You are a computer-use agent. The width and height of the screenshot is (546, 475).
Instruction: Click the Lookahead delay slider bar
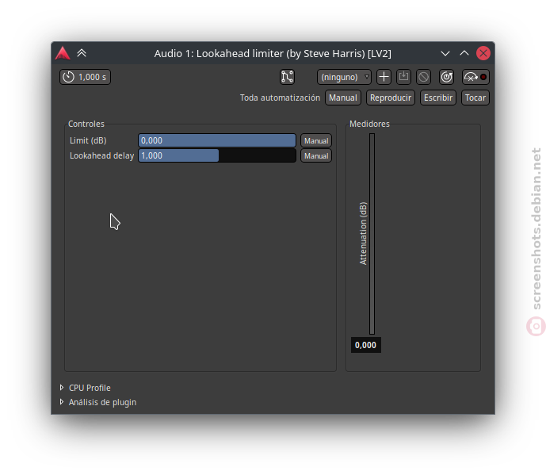[217, 155]
